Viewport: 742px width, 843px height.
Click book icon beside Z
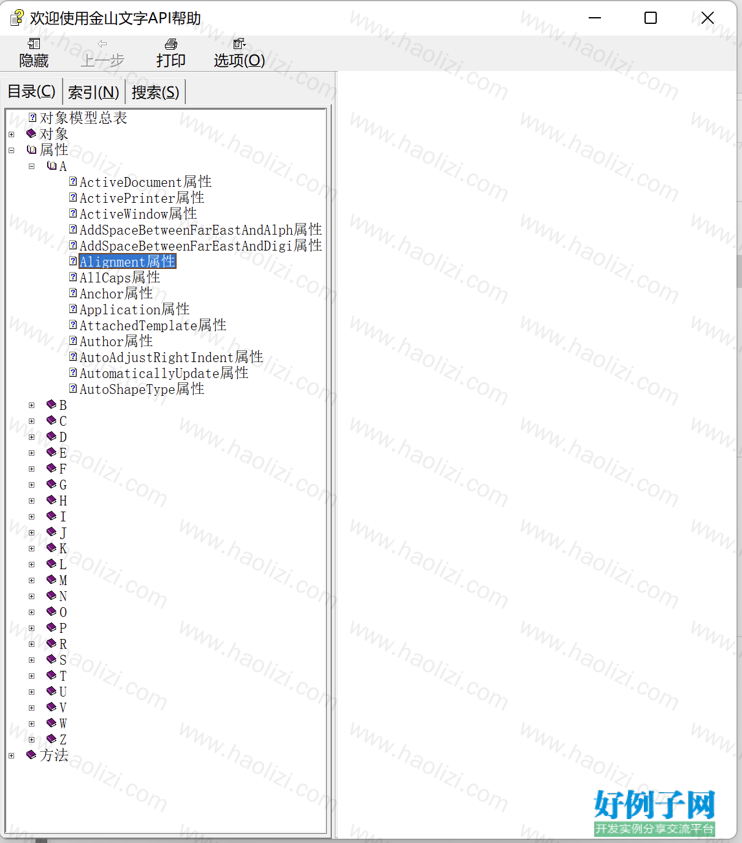pyautogui.click(x=52, y=739)
